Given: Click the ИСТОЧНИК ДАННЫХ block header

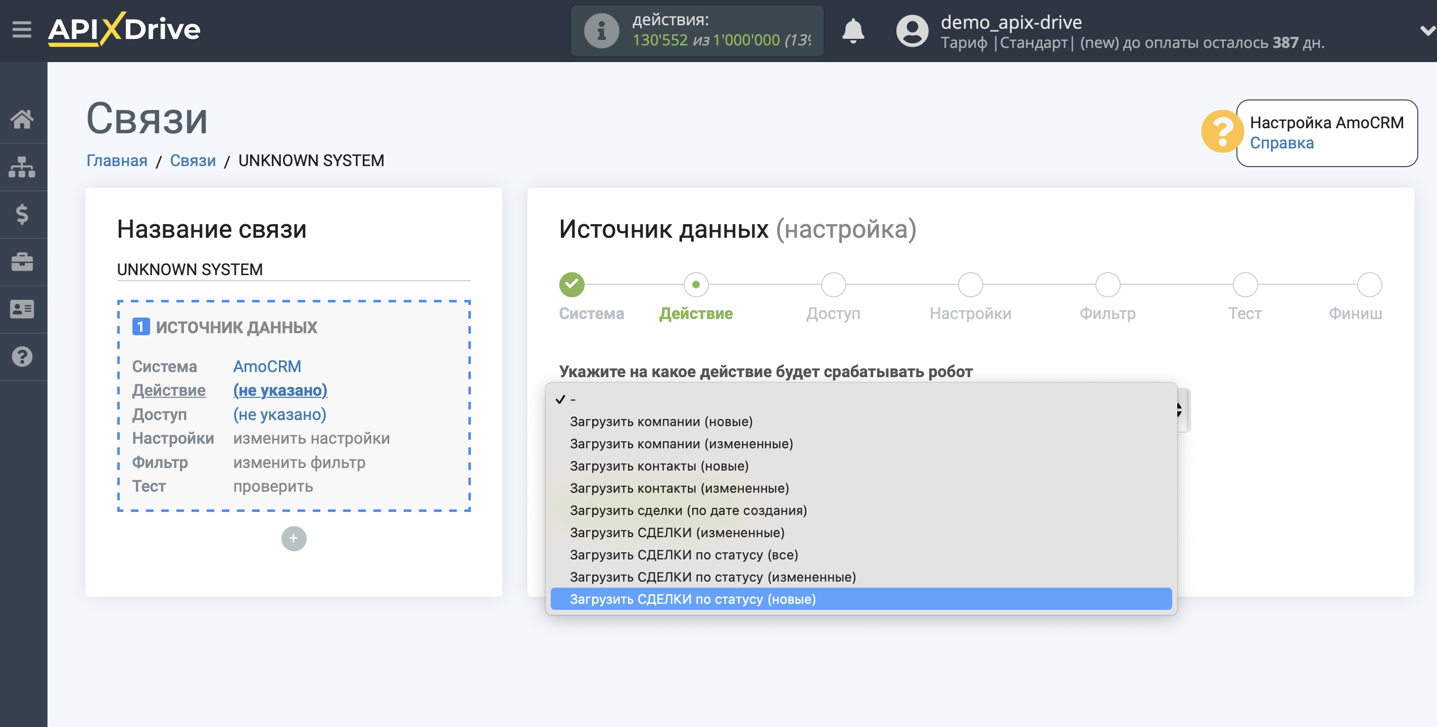Looking at the screenshot, I should (x=225, y=327).
